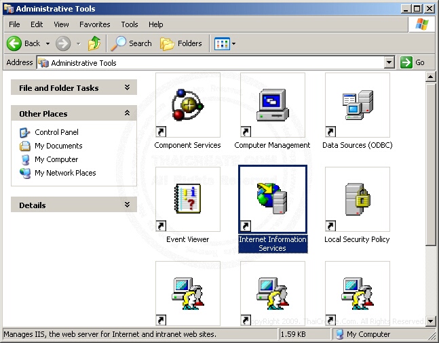Toggle the Folders pane button
The height and width of the screenshot is (343, 439).
pos(181,43)
